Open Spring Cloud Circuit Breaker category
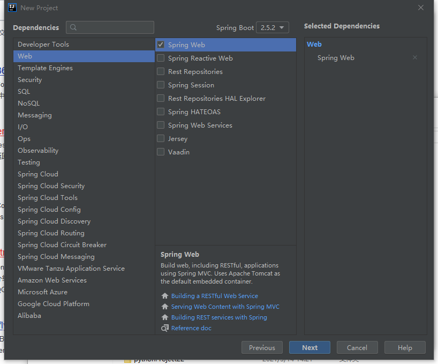The height and width of the screenshot is (364, 438). click(84, 244)
